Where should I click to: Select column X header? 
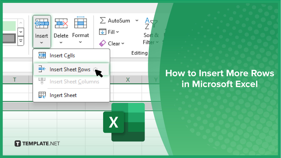(x=128, y=80)
